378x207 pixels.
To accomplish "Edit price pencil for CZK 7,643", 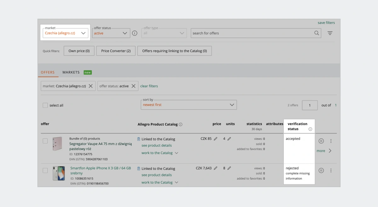I will pos(215,168).
